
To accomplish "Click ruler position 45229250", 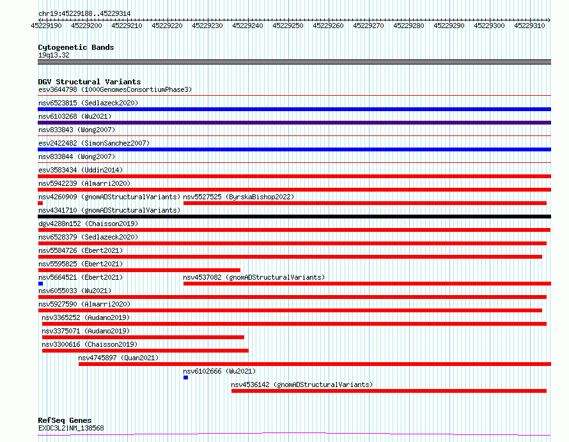I will coord(288,26).
